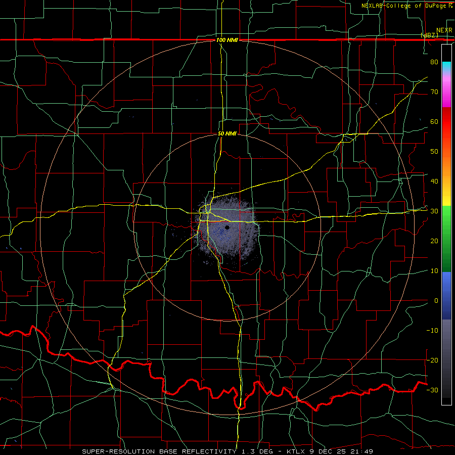
Task: Click the 'KTLX 9 DEC 25 21:49' timestamp
Action: pyautogui.click(x=330, y=451)
